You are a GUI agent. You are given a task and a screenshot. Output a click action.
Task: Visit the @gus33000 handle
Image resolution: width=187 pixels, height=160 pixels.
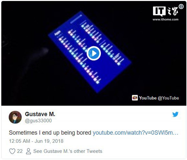(38, 121)
